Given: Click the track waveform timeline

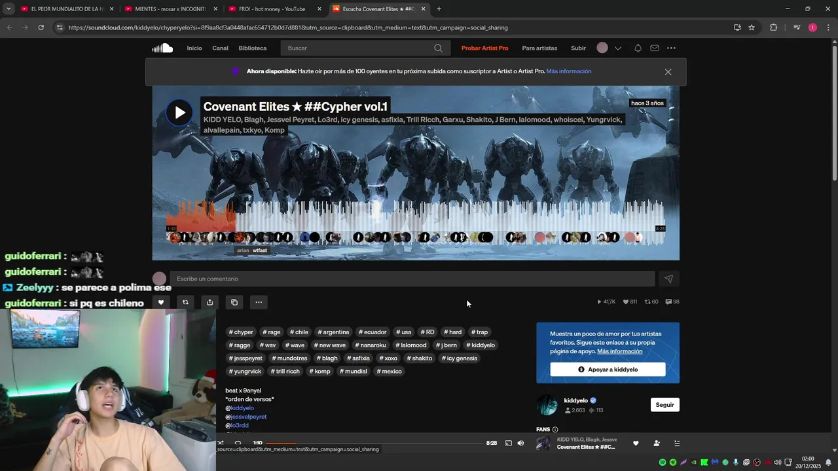Looking at the screenshot, I should [416, 222].
